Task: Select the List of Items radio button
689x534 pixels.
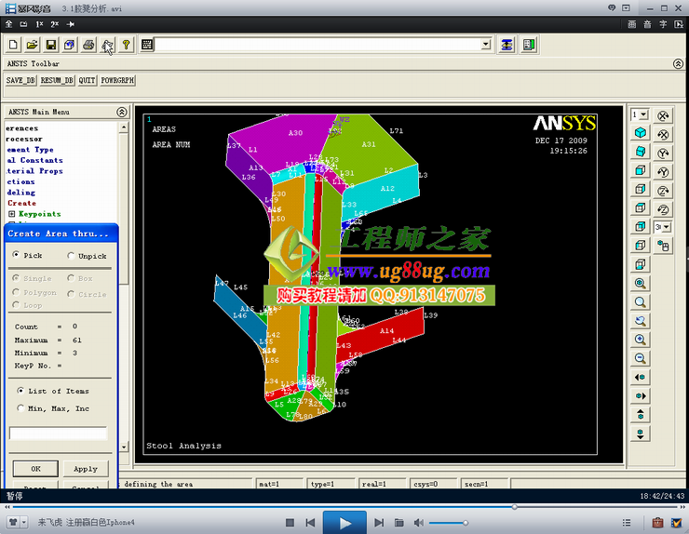Action: [20, 391]
